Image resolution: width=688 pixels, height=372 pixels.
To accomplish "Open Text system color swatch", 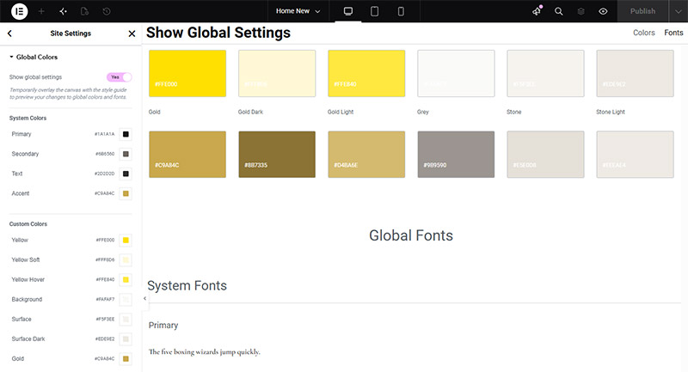I will 126,174.
